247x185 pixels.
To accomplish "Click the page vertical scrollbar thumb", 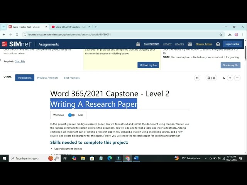I will pos(245,52).
